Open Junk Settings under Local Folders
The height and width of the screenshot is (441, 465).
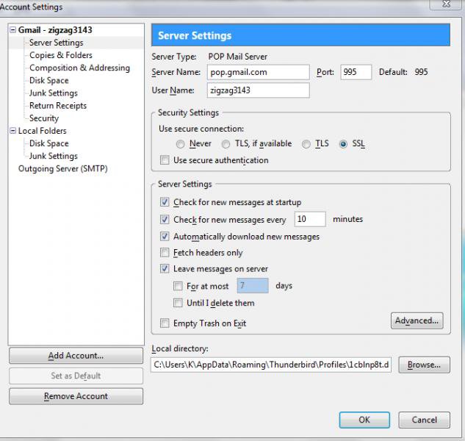click(54, 156)
